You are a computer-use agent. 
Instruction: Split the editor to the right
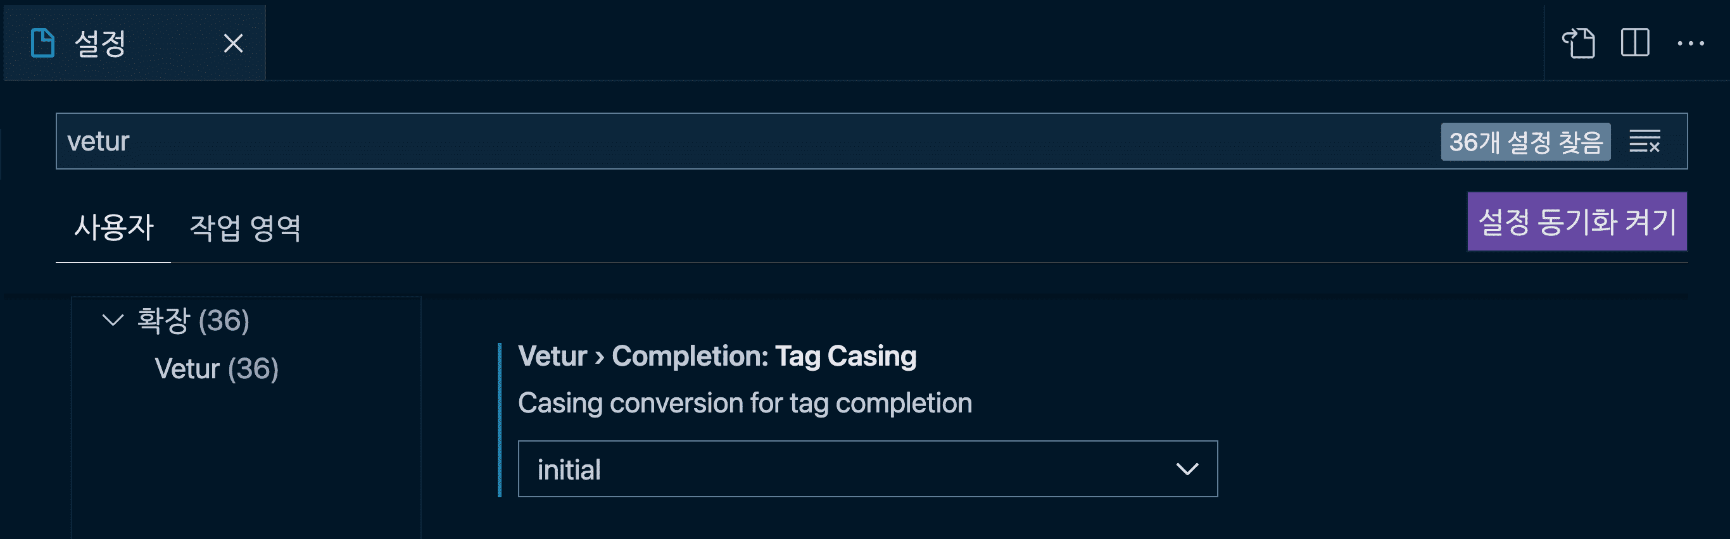click(1634, 44)
